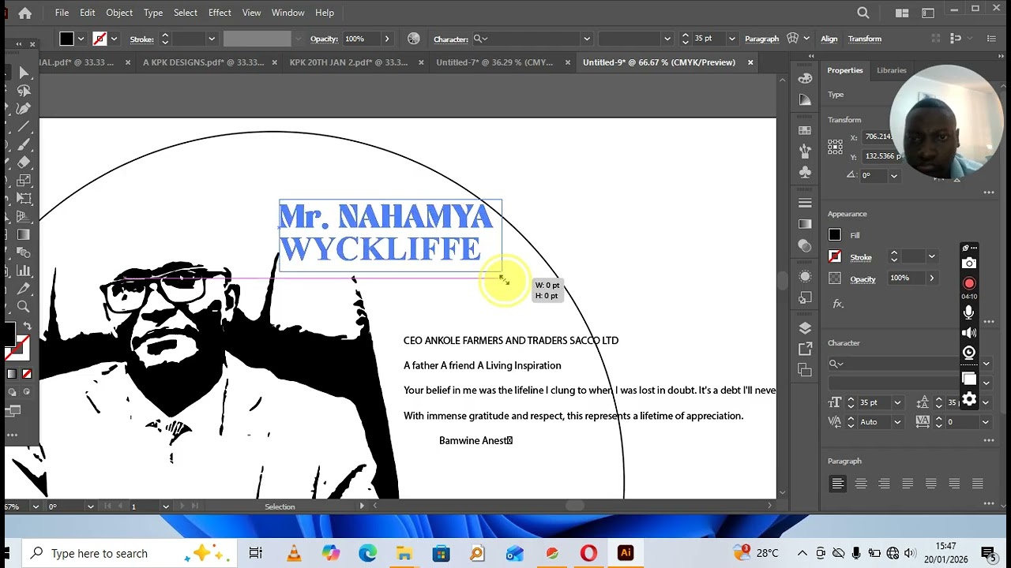Select the Scale tool
This screenshot has width=1011, height=568.
pyautogui.click(x=24, y=181)
